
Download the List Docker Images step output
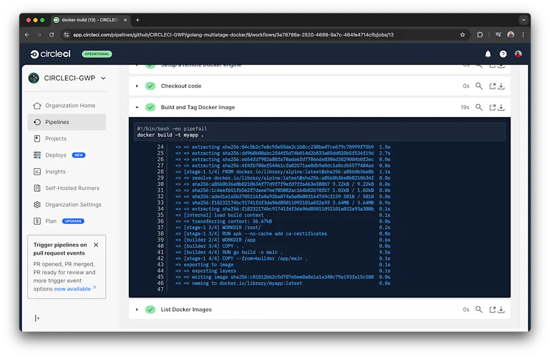click(x=500, y=309)
